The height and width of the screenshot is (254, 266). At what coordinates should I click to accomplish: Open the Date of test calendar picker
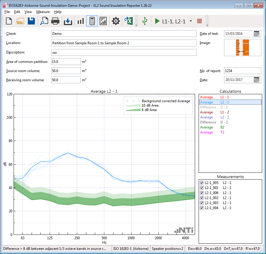[257, 34]
